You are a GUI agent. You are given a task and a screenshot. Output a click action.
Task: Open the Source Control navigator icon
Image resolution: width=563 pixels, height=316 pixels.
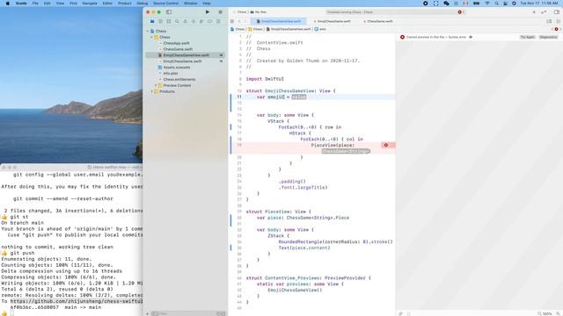coord(160,21)
